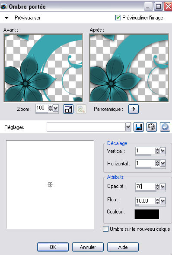Click the fit-to-window zoom icon
Image resolution: width=172 pixels, height=255 pixels.
68,109
